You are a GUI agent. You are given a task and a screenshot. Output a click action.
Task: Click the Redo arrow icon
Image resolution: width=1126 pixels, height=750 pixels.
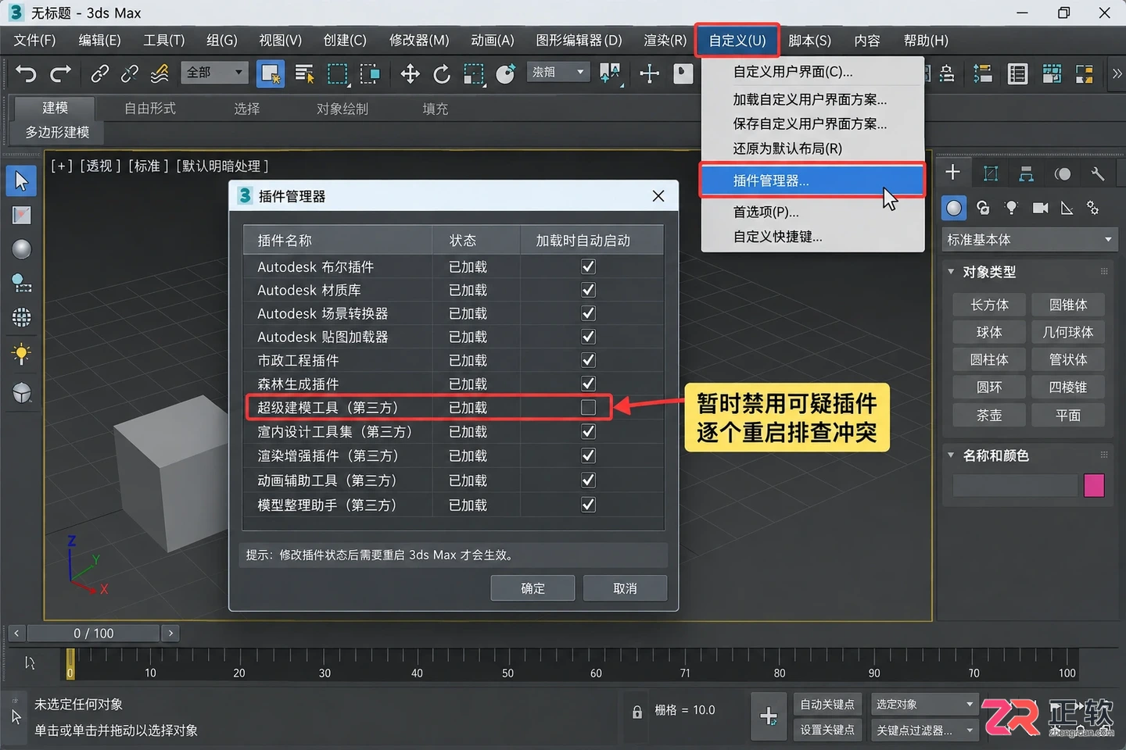click(x=60, y=74)
